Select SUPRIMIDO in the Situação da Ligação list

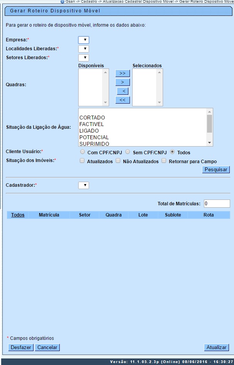94,143
